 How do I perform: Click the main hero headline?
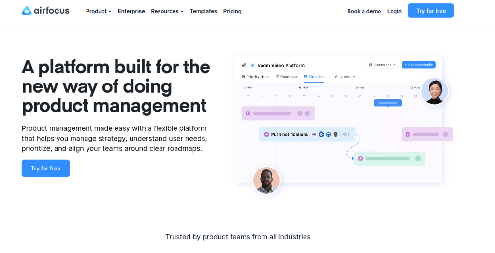click(x=116, y=86)
